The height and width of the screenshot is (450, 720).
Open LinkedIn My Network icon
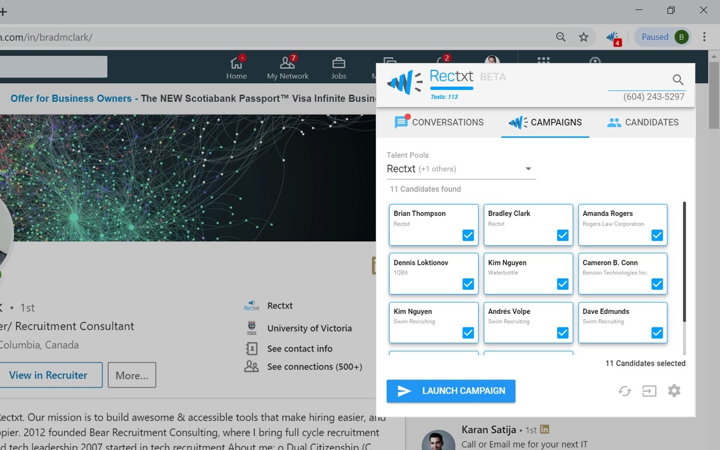287,63
